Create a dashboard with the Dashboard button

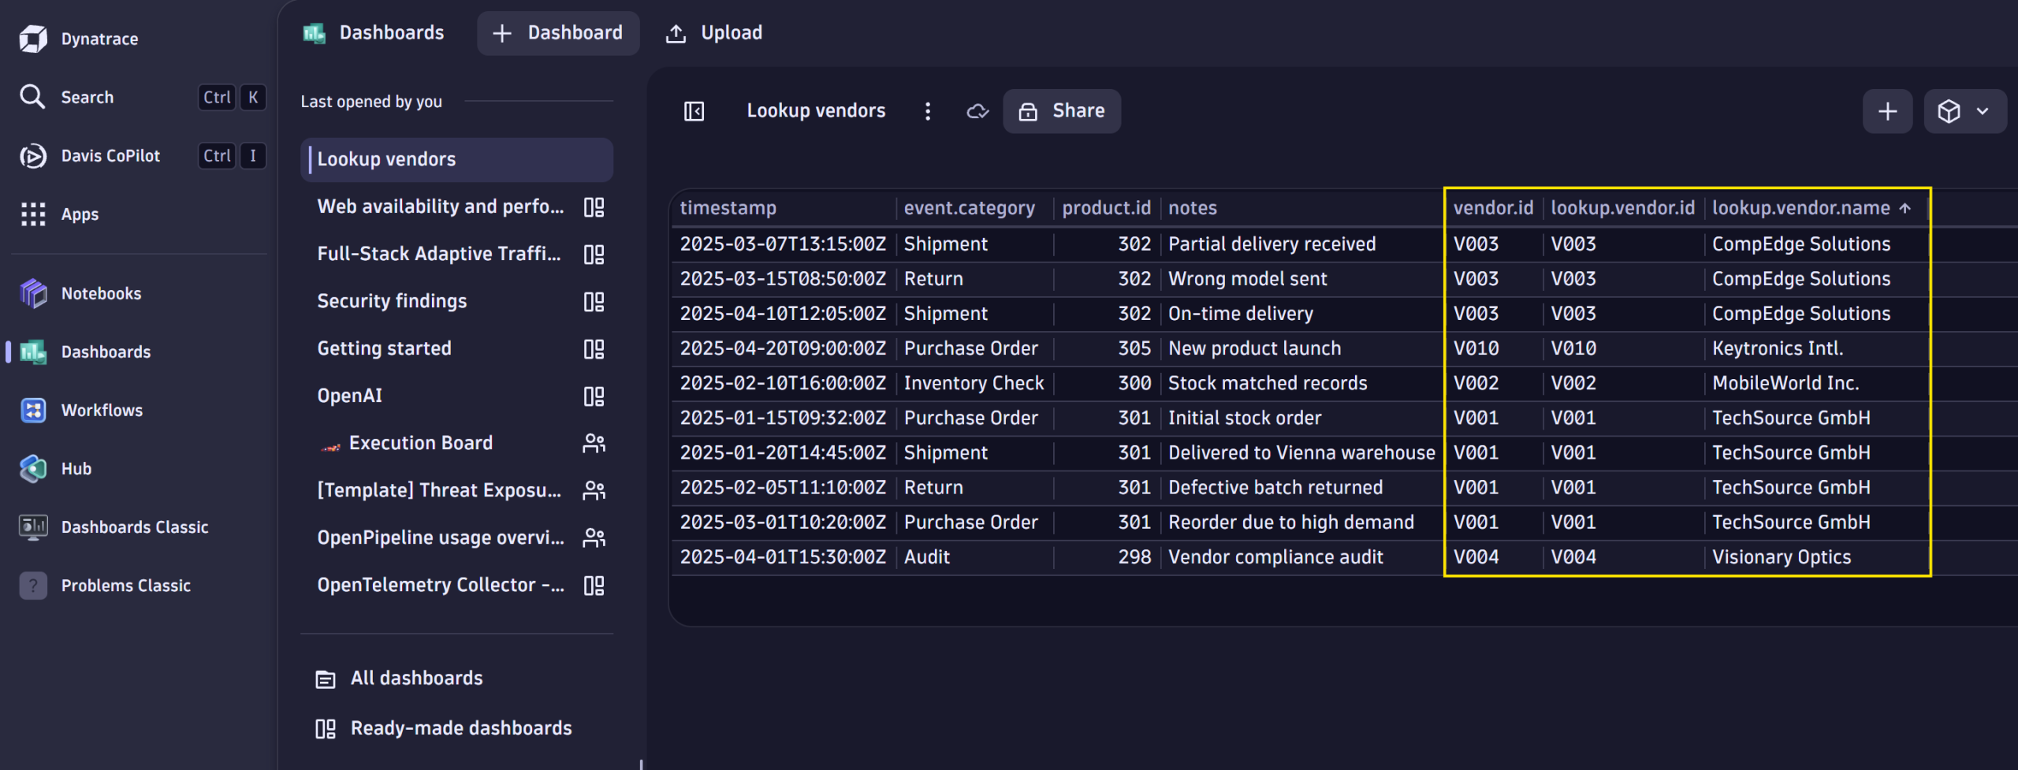[558, 33]
